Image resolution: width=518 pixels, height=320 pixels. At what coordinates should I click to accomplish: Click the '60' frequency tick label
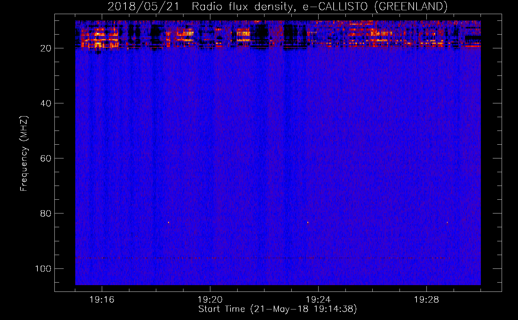(x=46, y=158)
